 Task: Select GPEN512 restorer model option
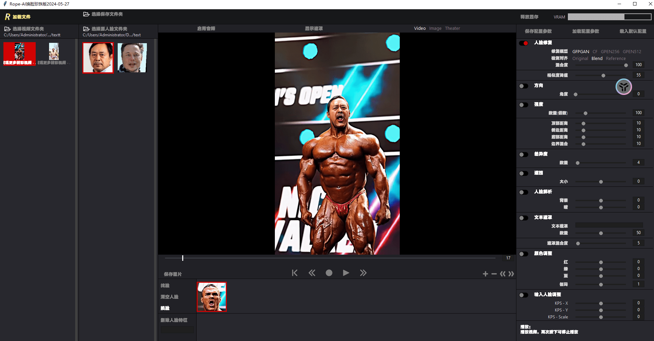[632, 52]
